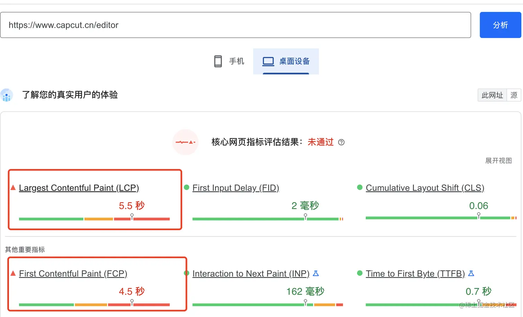Viewport: 523px width, 317px height.
Task: Switch to the 手机 mobile tab
Action: [x=229, y=61]
